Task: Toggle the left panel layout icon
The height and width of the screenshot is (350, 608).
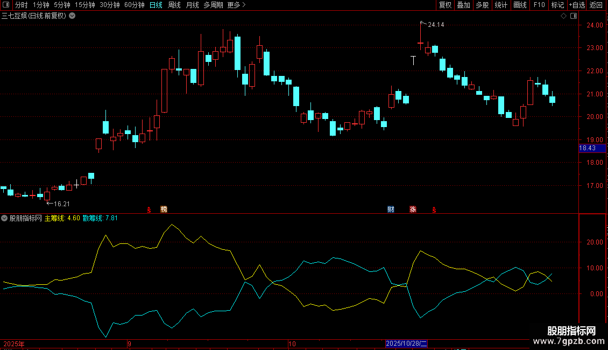Action: coord(6,5)
